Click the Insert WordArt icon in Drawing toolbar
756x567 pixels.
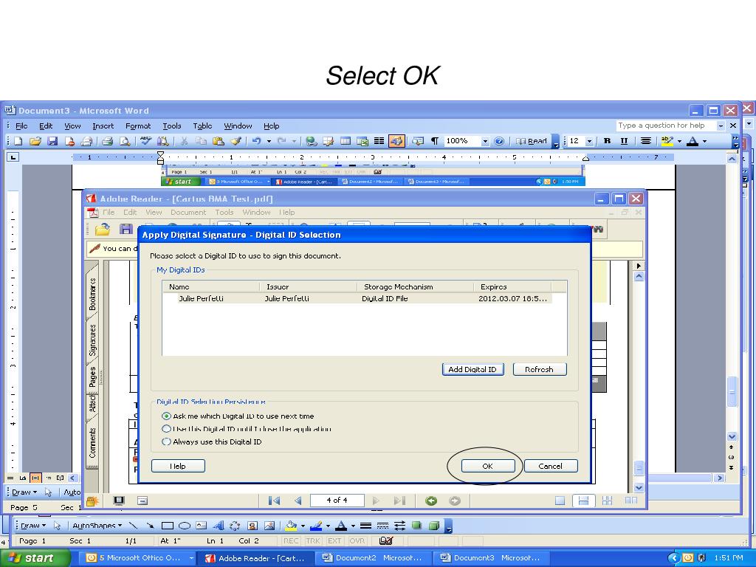(219, 526)
